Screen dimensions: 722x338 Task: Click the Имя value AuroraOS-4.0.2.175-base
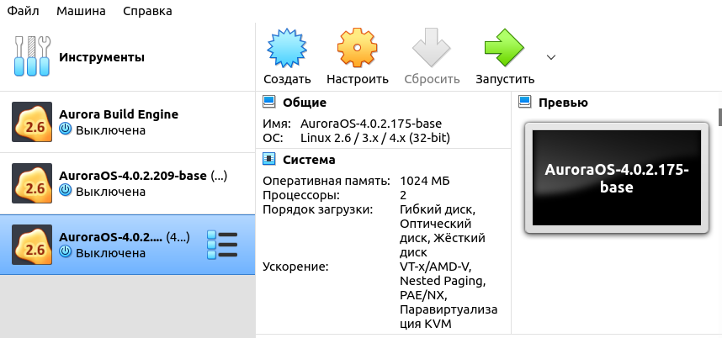[370, 124]
